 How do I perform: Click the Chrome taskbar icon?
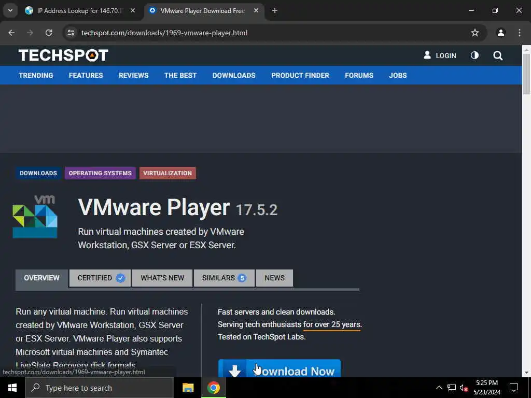[x=214, y=388]
